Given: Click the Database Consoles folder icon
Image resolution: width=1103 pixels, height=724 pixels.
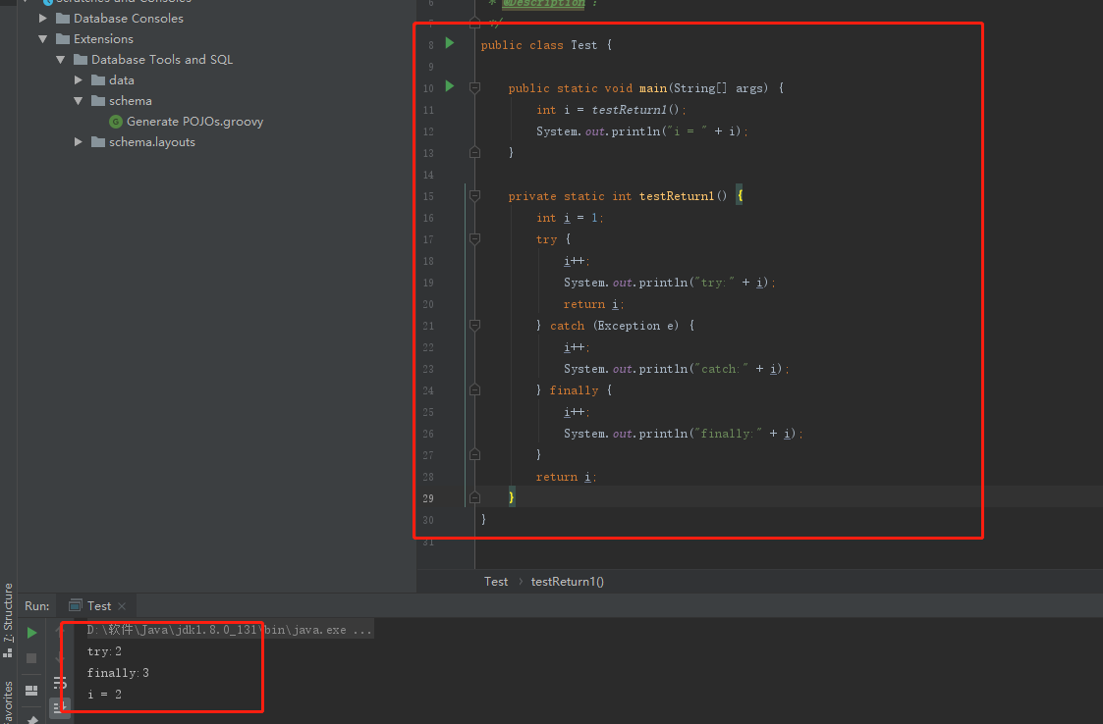Looking at the screenshot, I should 63,19.
